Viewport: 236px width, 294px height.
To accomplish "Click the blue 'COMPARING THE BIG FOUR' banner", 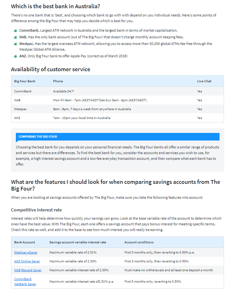I will (x=118, y=137).
